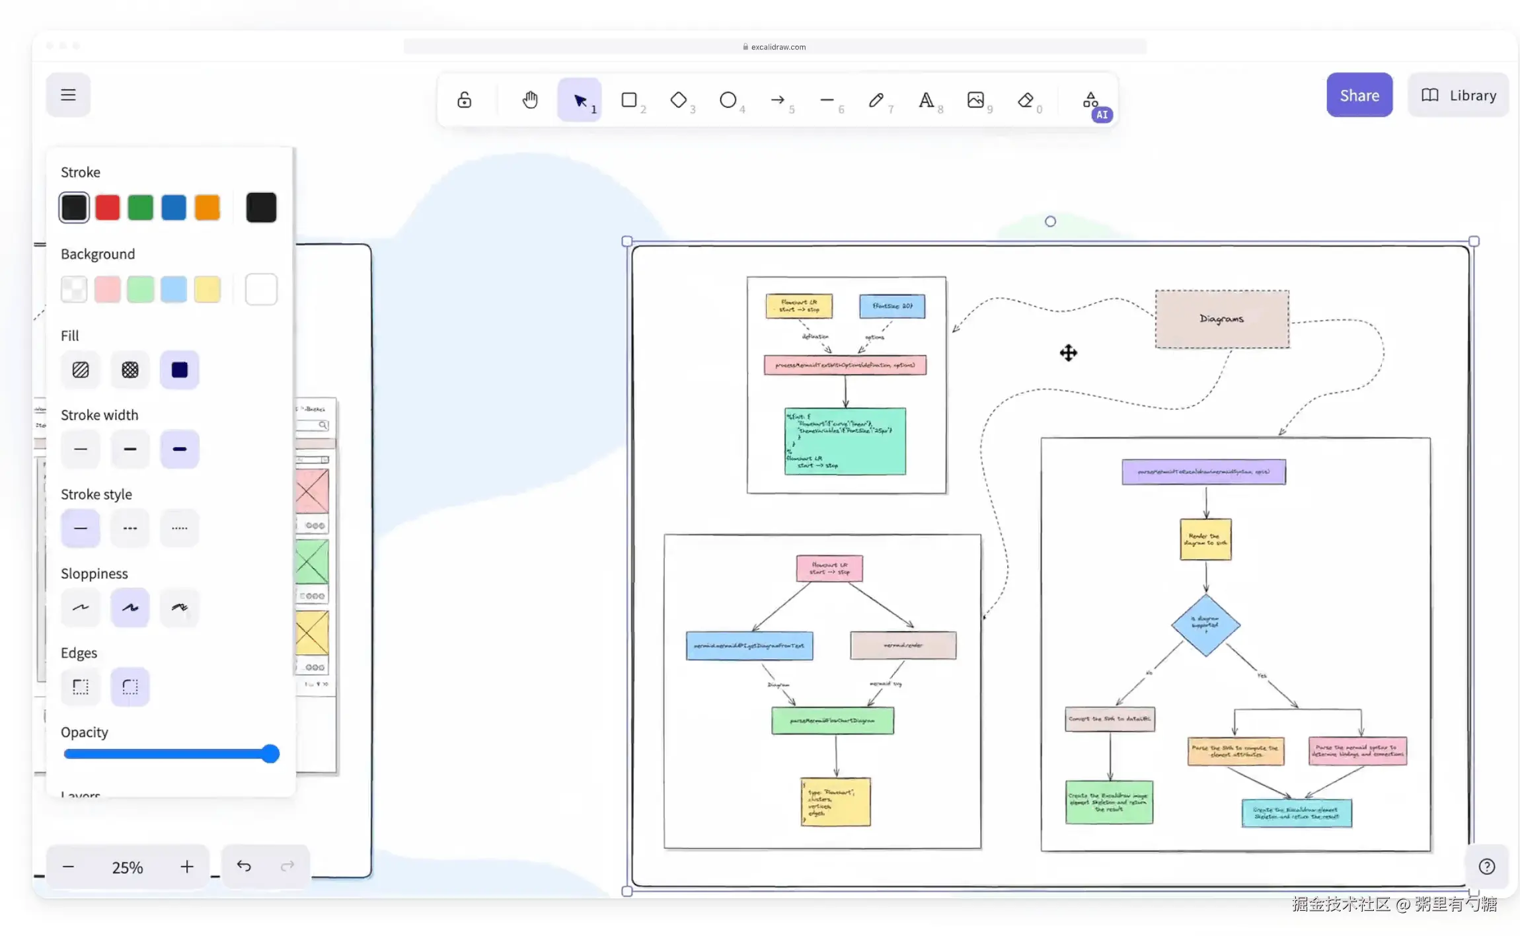Screen dimensions: 1520x936
Task: Select the Rectangle shape tool
Action: click(629, 100)
